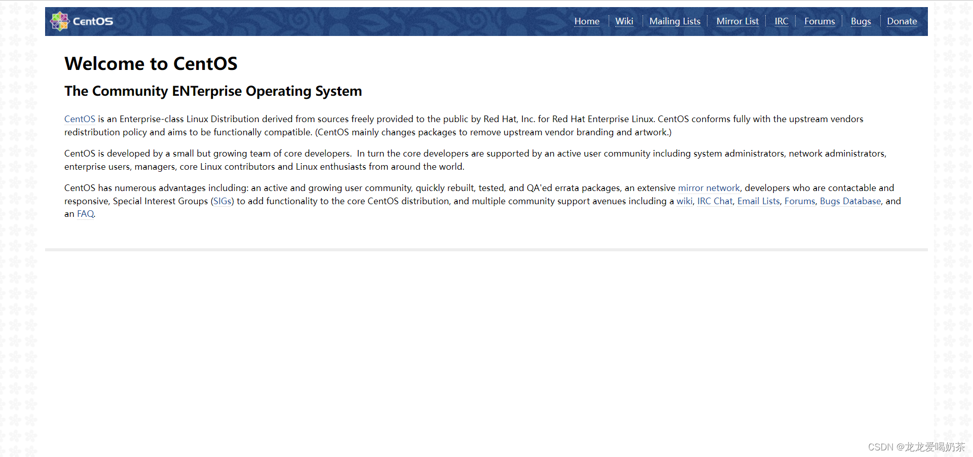This screenshot has height=457, width=973.
Task: Click the Welcome to CentOS heading
Action: pyautogui.click(x=151, y=63)
